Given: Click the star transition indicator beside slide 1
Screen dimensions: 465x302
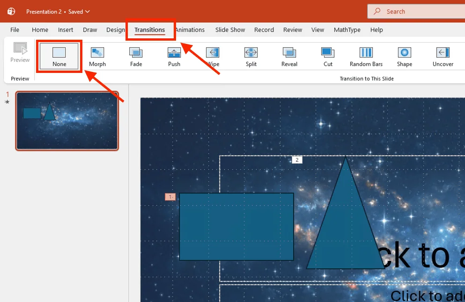Looking at the screenshot, I should click(7, 102).
